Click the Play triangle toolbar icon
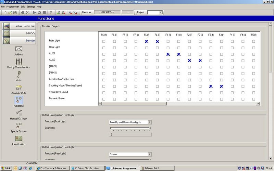The width and height of the screenshot is (274, 171). (35, 13)
